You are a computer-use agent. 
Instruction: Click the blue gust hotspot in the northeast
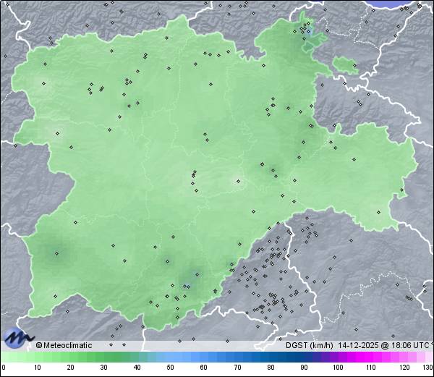click(310, 33)
